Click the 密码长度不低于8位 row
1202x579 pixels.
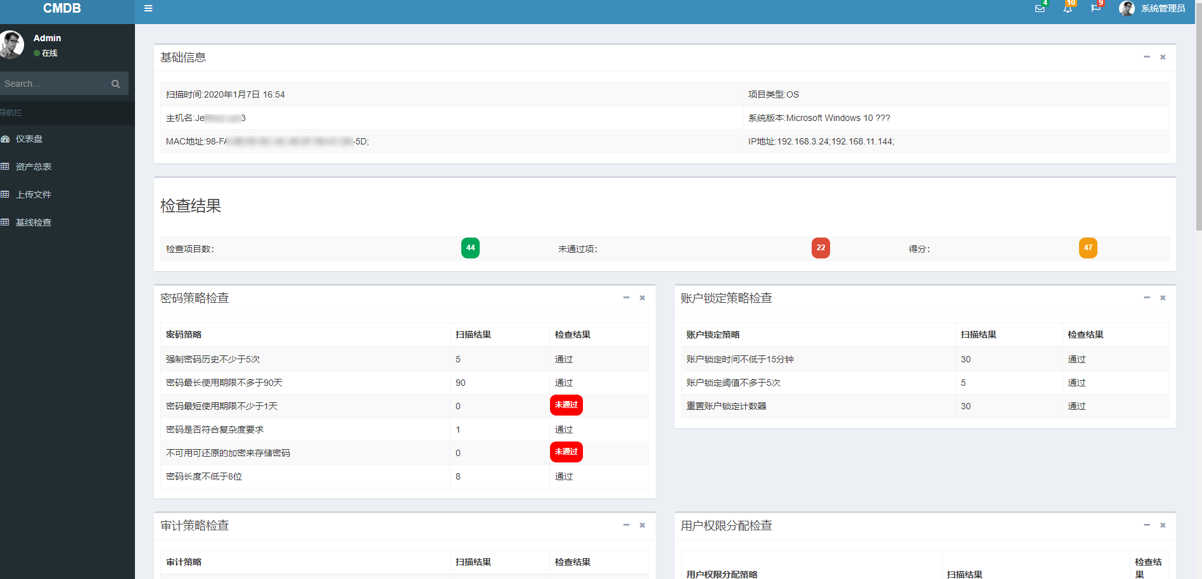pos(404,476)
